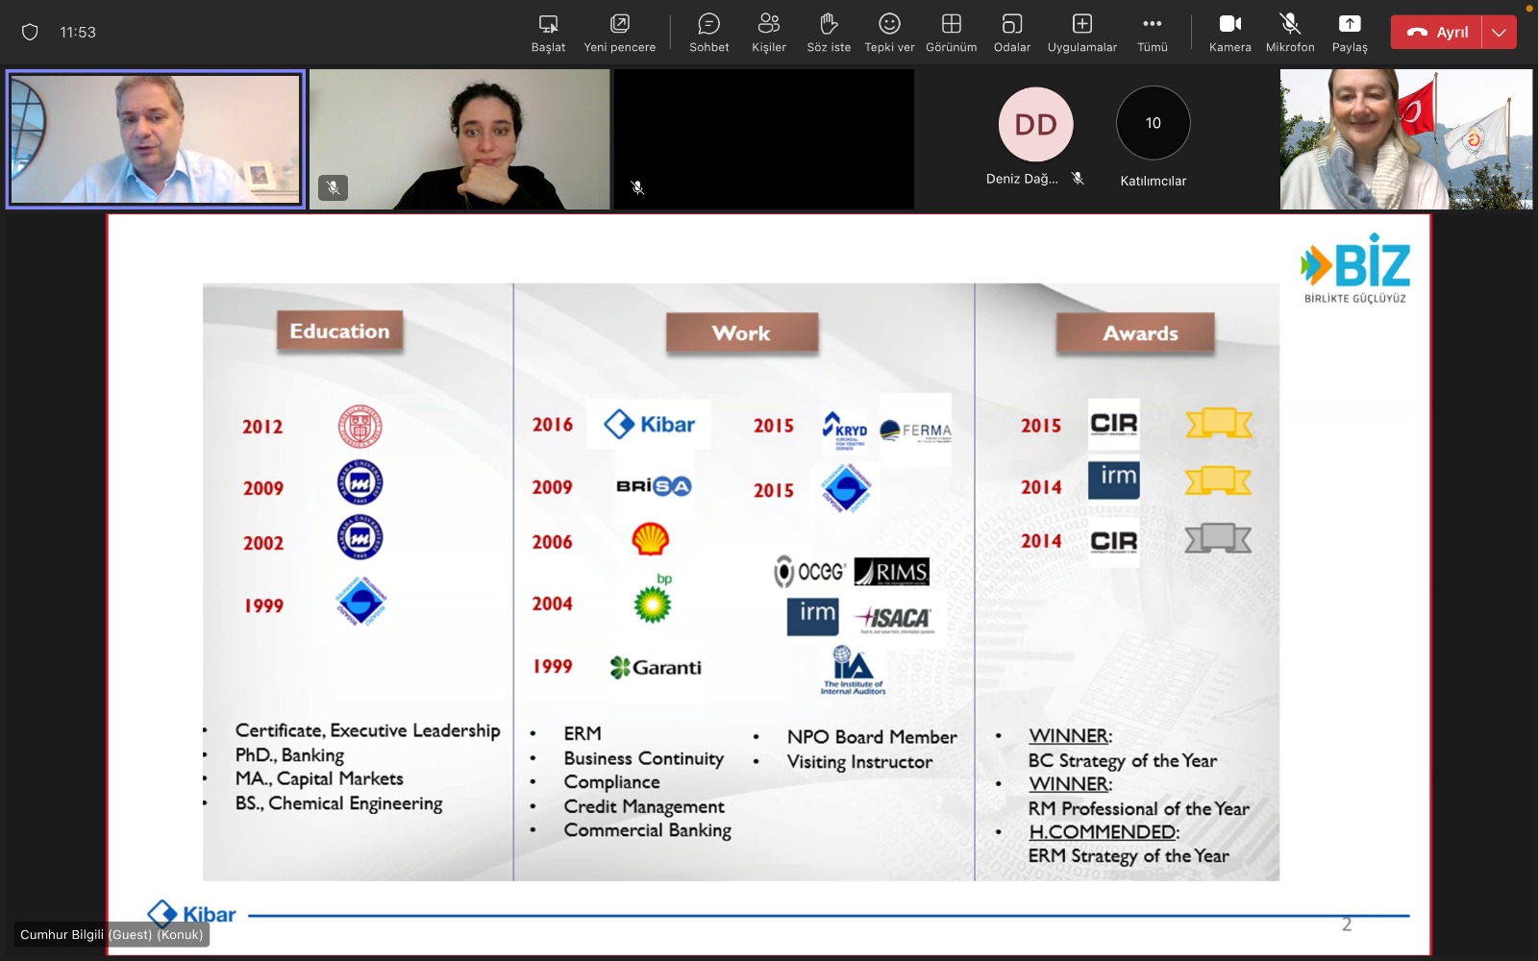Open Odalar breakout rooms
Screen dimensions: 1538x961
(1011, 33)
